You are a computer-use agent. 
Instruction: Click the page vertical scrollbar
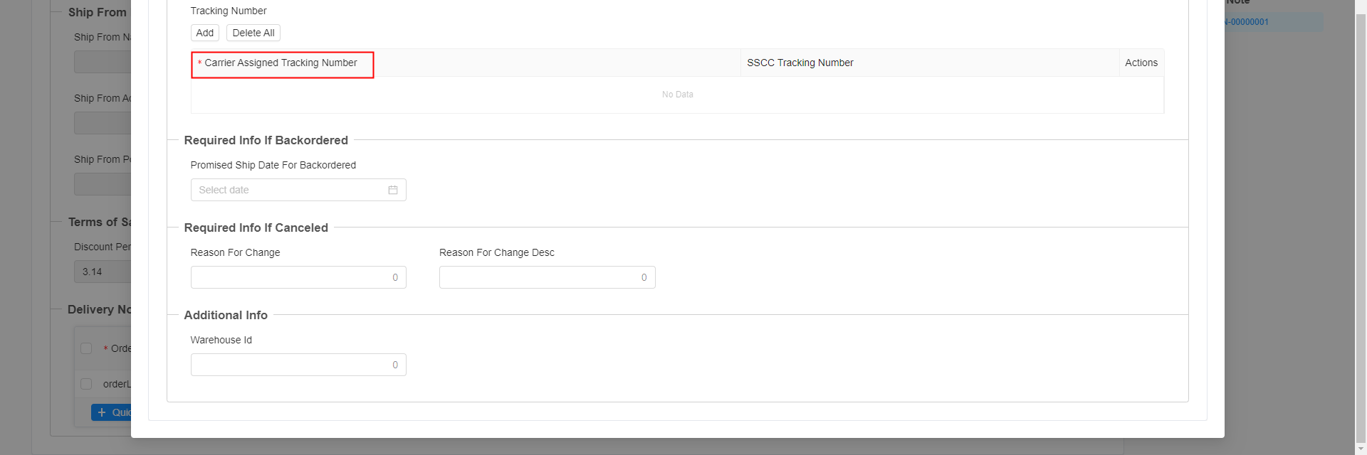[x=1361, y=227]
